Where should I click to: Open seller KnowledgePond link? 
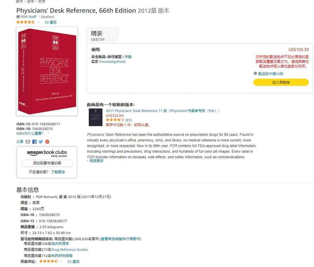click(112, 62)
